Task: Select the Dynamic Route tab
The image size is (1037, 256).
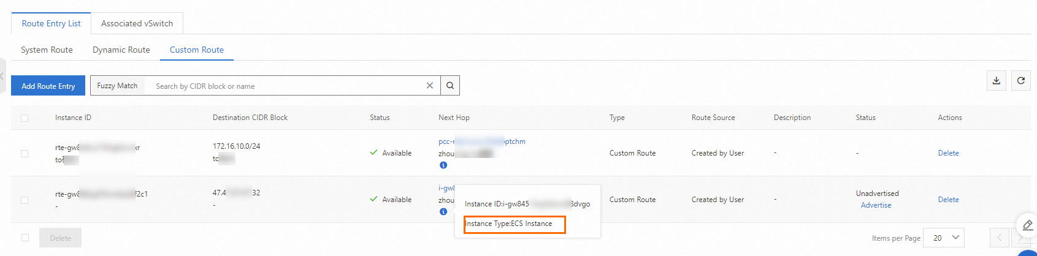Action: pos(121,50)
